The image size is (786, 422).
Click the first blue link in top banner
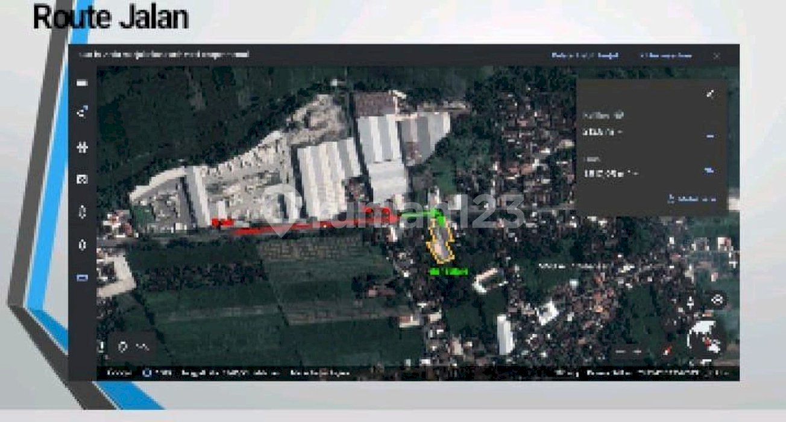[585, 55]
